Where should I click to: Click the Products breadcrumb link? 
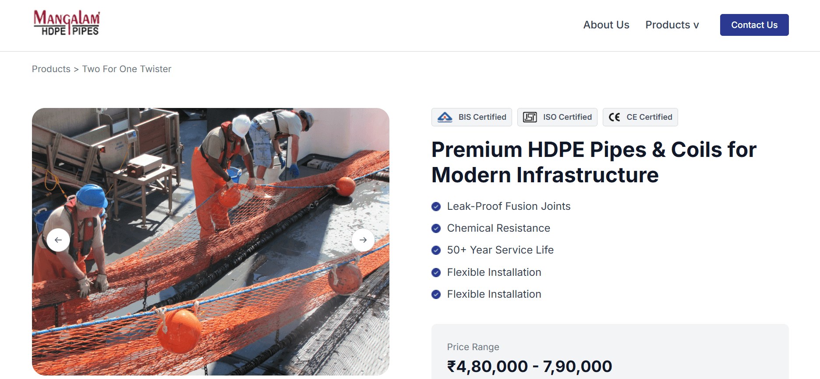tap(51, 69)
